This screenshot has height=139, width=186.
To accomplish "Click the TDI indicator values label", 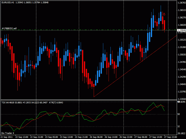I will click(25, 103).
